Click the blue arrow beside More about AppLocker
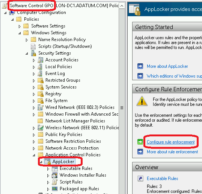Viewport: 202px width, 194px height. (x=140, y=66)
